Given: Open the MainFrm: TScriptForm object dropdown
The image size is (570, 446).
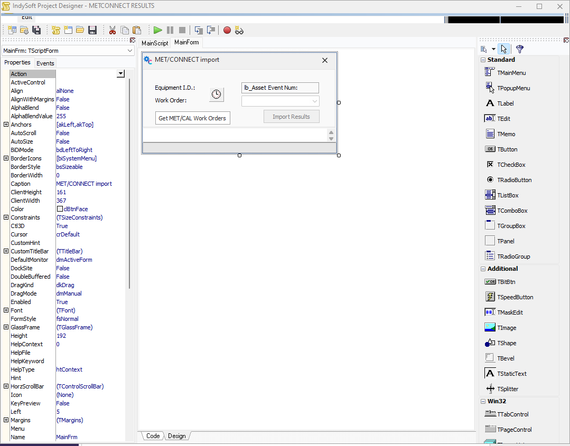Looking at the screenshot, I should tap(130, 51).
